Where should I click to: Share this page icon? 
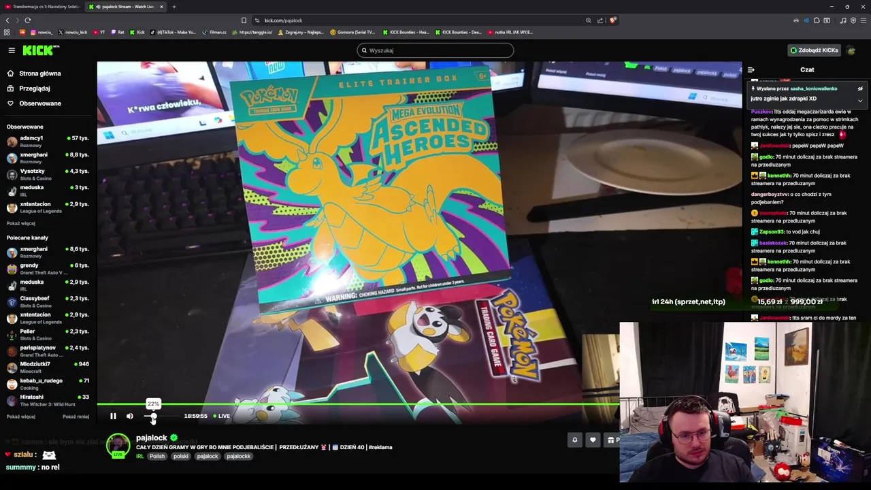[x=600, y=20]
